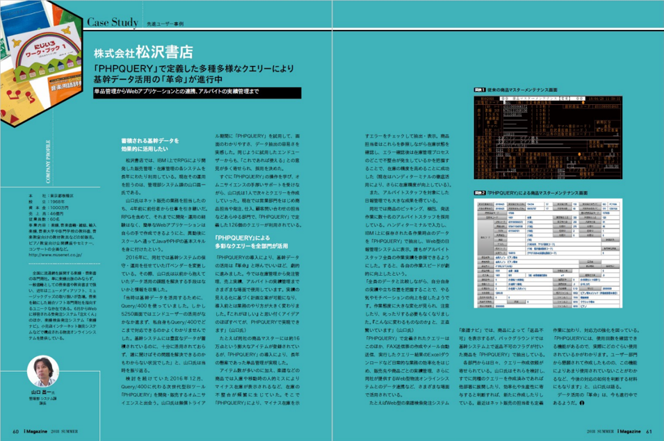Click the profile line '従業員数：60名'
Viewport: 664px width, 441px height.
coord(44,219)
